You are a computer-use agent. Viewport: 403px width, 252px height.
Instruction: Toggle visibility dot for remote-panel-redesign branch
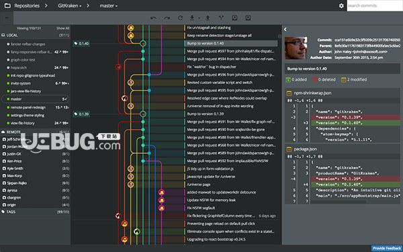point(8,108)
